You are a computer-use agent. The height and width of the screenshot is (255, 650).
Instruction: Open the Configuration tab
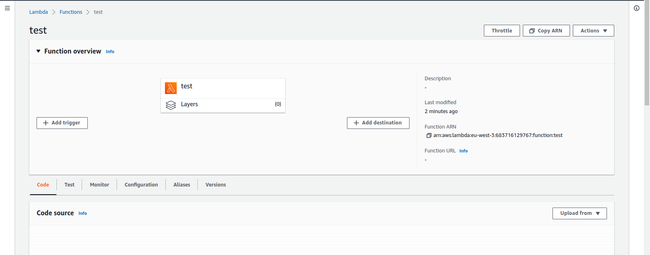[141, 185]
